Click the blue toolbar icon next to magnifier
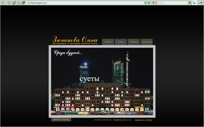Viewport: 204px width, 127px height. (x=193, y=3)
